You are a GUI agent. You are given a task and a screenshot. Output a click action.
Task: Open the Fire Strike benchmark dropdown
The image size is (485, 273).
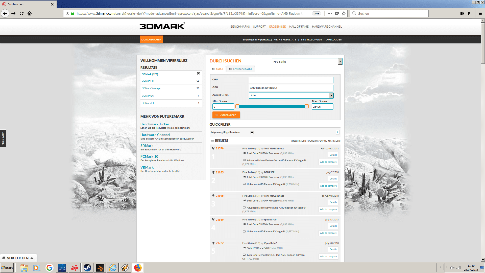coord(307,62)
